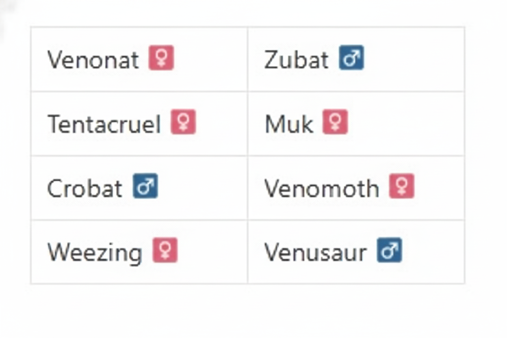The height and width of the screenshot is (338, 507).
Task: Click the female icon beside Venomoth
Action: coord(402,186)
